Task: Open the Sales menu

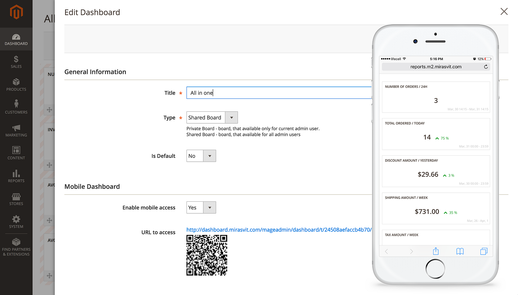Action: [x=16, y=62]
